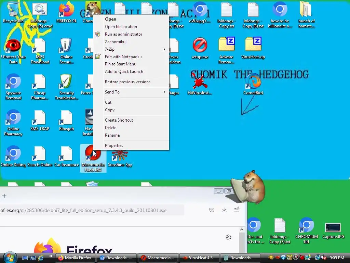Open the Windows Start orb

click(9, 258)
